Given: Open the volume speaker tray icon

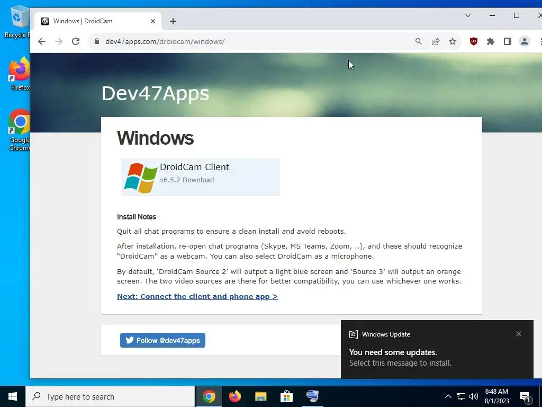Looking at the screenshot, I should pyautogui.click(x=474, y=396).
